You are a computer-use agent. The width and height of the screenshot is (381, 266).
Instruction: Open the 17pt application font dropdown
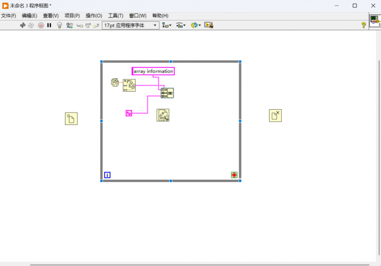pos(131,25)
